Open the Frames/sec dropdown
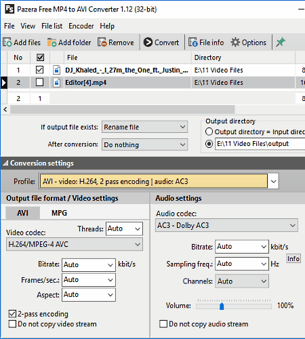Viewport: 305px width, 339px height. click(89, 280)
